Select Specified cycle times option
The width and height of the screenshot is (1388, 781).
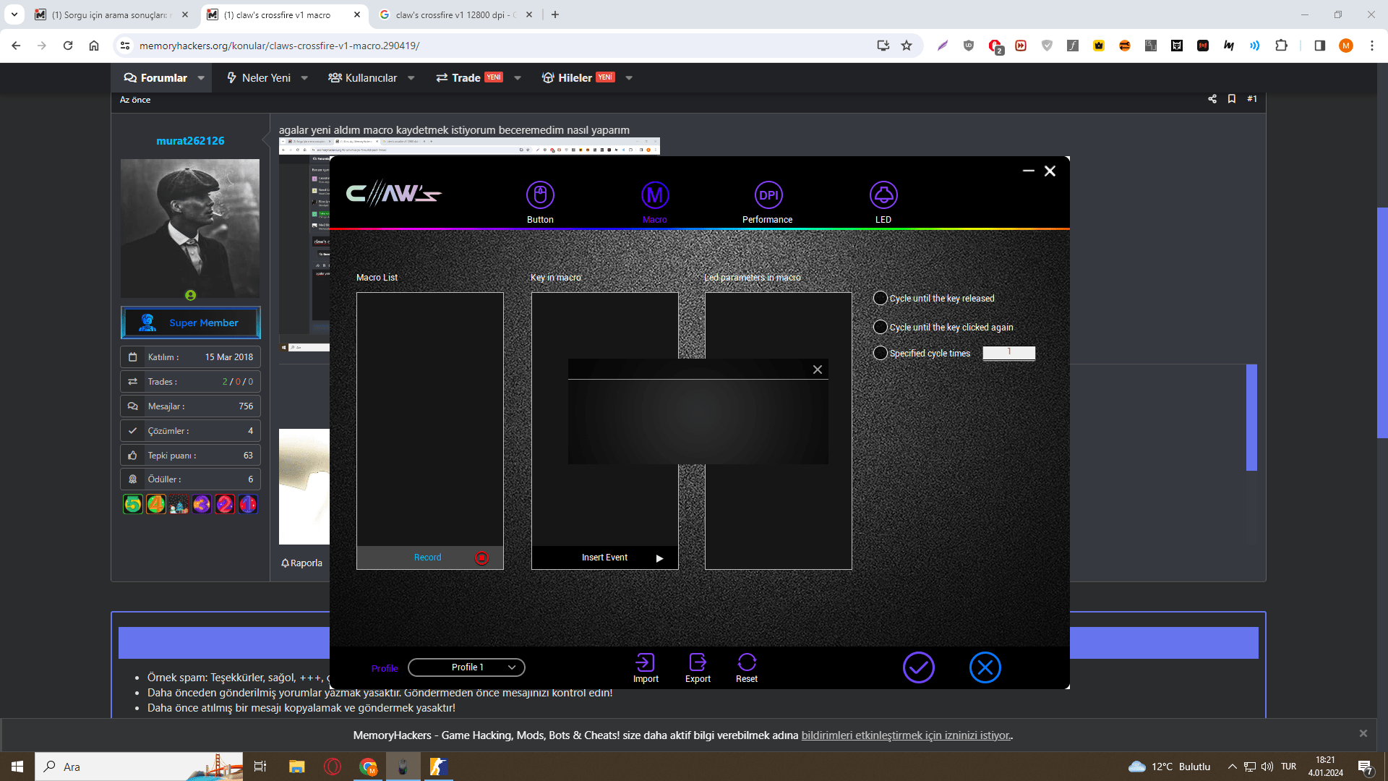[x=880, y=353]
